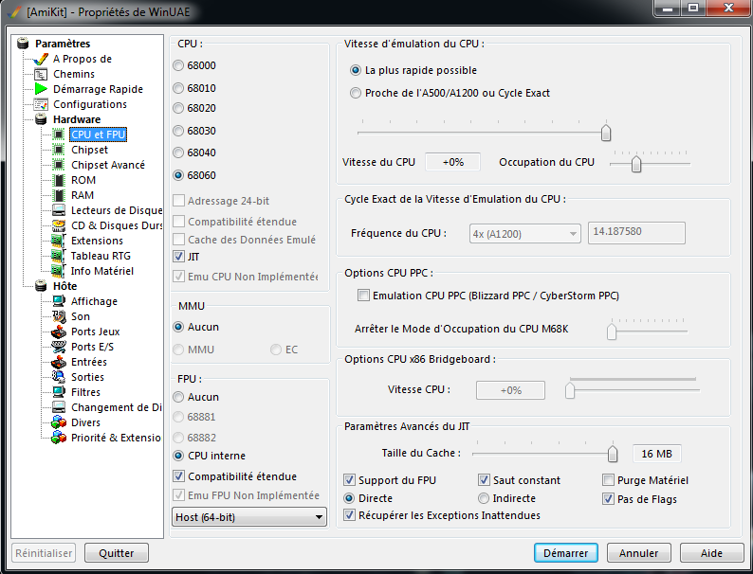Screen dimensions: 753x574
Task: Click the Hardware disk icon
Action: [x=42, y=119]
